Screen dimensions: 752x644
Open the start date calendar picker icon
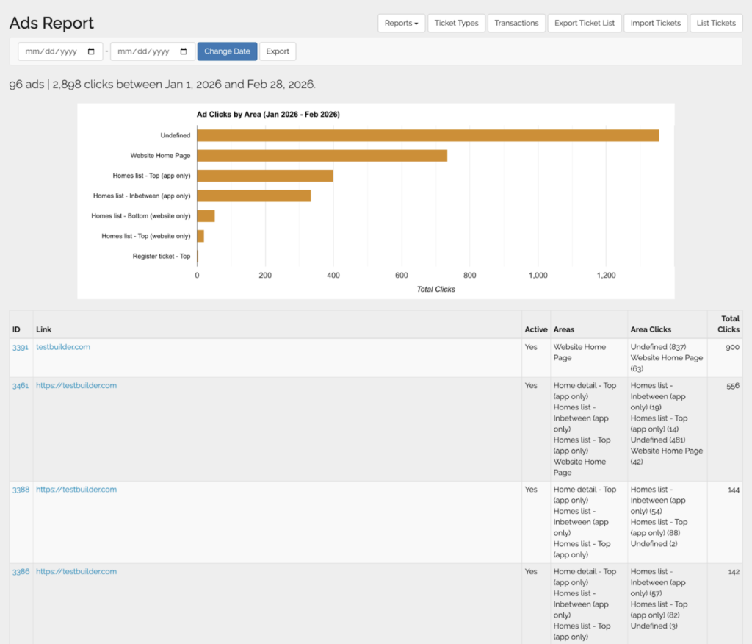(x=92, y=51)
